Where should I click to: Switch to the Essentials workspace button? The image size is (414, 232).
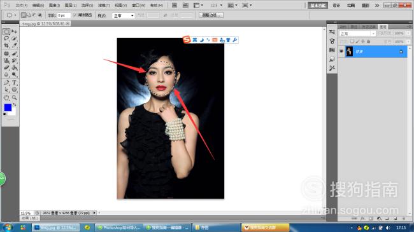click(x=318, y=5)
